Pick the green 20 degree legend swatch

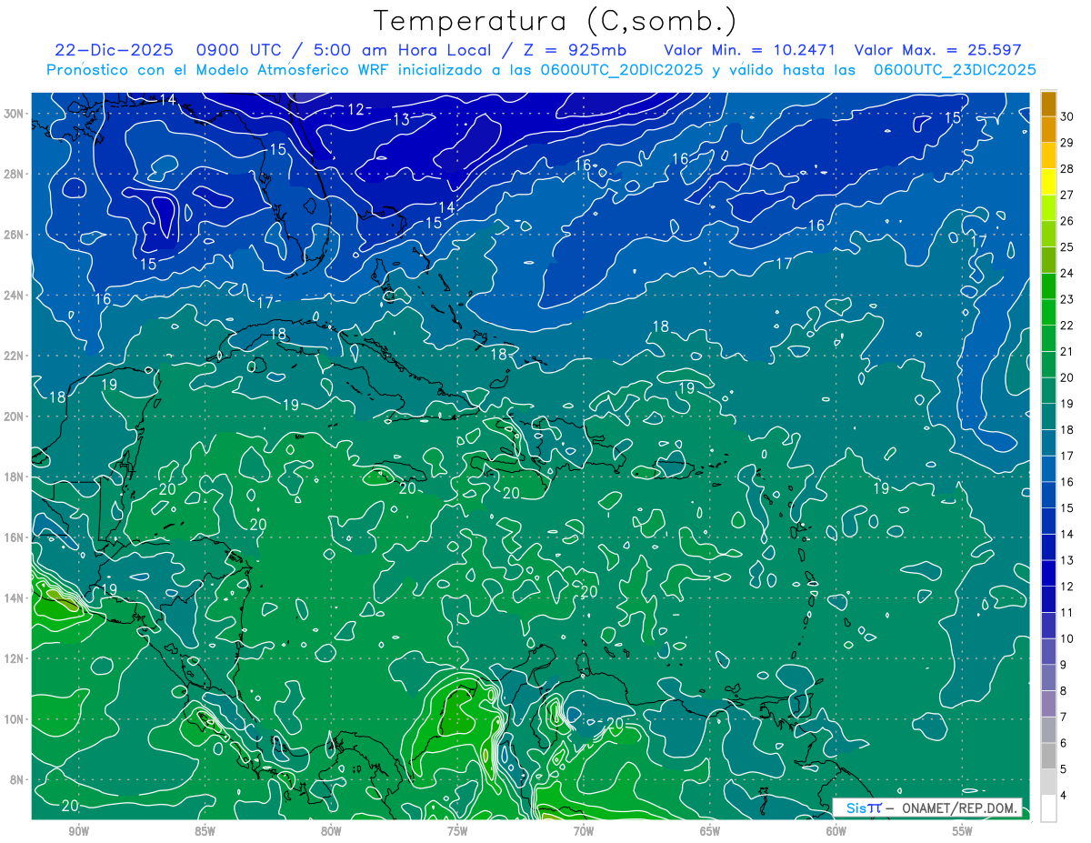point(1048,365)
